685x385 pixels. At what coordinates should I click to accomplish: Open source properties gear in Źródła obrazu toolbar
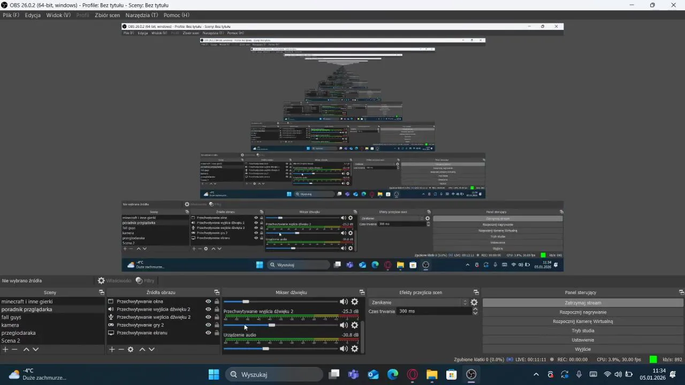point(131,349)
